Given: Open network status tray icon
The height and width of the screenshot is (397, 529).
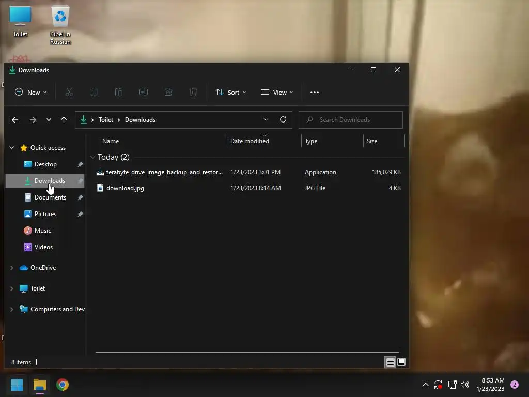Looking at the screenshot, I should click(453, 385).
